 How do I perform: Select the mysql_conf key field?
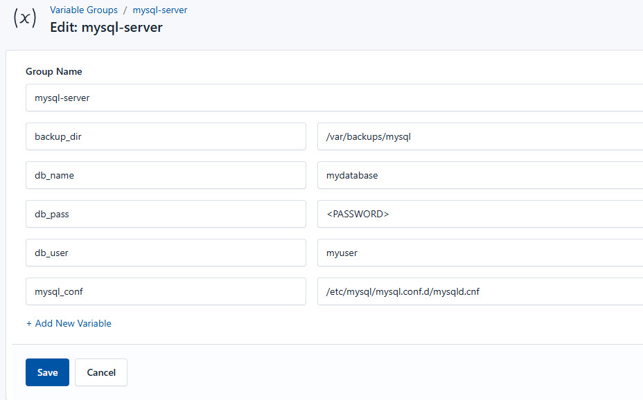click(x=166, y=291)
